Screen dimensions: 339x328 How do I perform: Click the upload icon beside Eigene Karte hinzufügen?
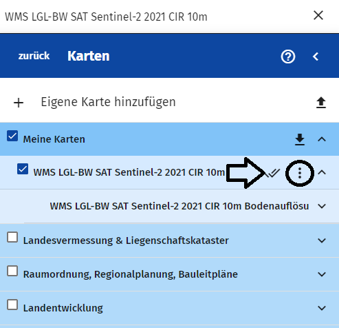click(321, 103)
